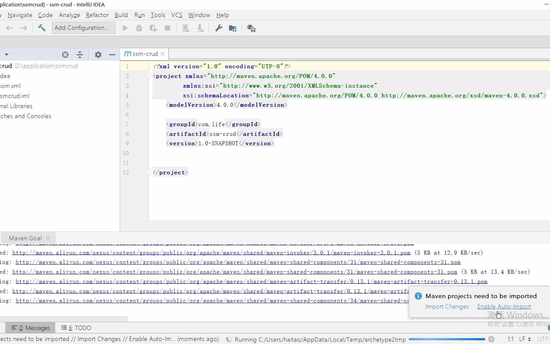Select ssmcrud.iml in the project tree
This screenshot has height=344, width=550.
click(x=15, y=96)
